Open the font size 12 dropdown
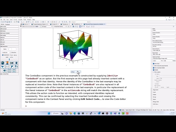The image size is (176, 132). 69,26
